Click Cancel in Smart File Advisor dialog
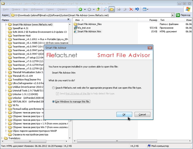Screen dimensions: 193x149 coord(142,114)
